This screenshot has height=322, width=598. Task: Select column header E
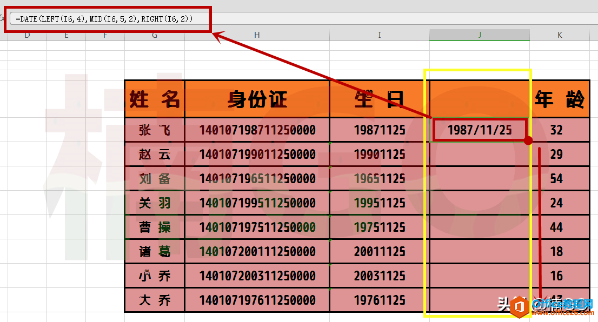click(67, 35)
